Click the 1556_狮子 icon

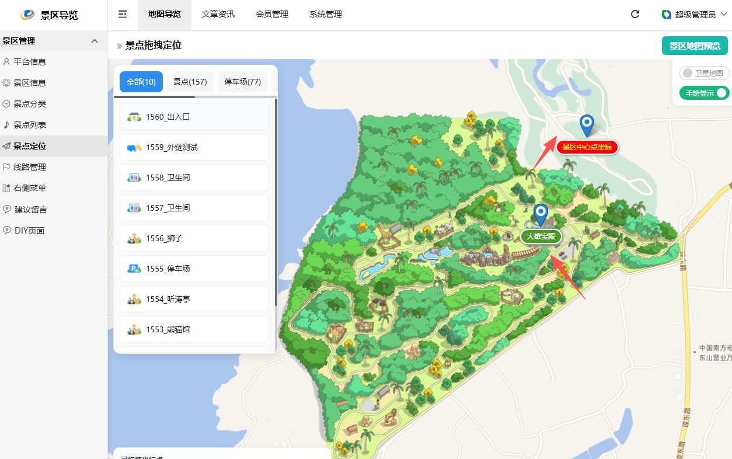point(134,238)
